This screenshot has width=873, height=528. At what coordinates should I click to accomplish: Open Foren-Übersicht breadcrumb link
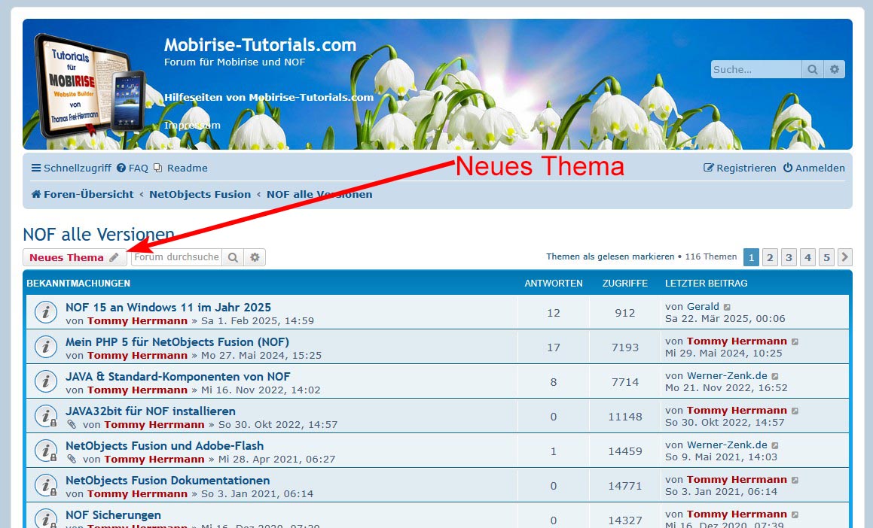(x=82, y=194)
